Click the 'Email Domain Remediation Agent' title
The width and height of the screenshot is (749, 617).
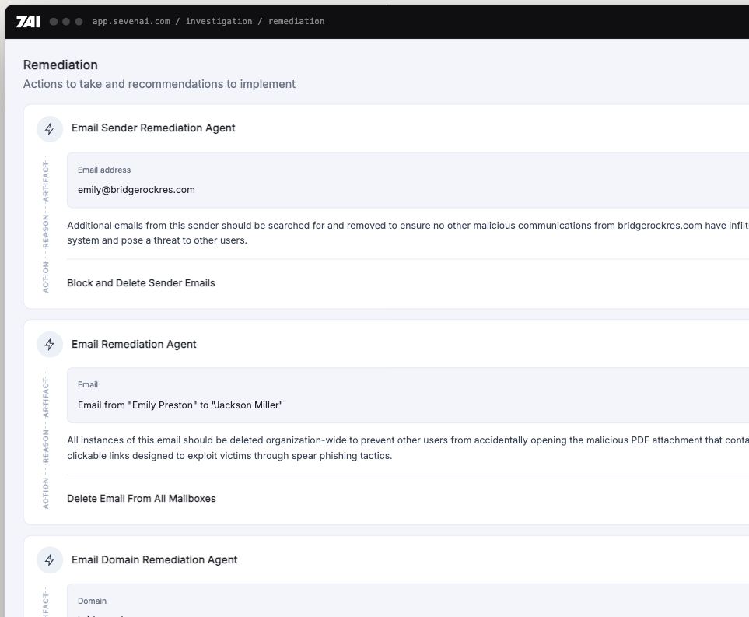pyautogui.click(x=154, y=559)
